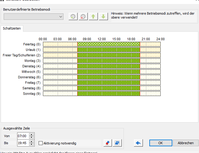199x153 pixels.
Task: Move operating mode down with green arrow
Action: pyautogui.click(x=103, y=16)
